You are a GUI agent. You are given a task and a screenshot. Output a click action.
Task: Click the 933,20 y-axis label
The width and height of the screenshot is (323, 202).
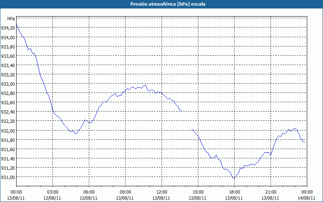[8, 75]
